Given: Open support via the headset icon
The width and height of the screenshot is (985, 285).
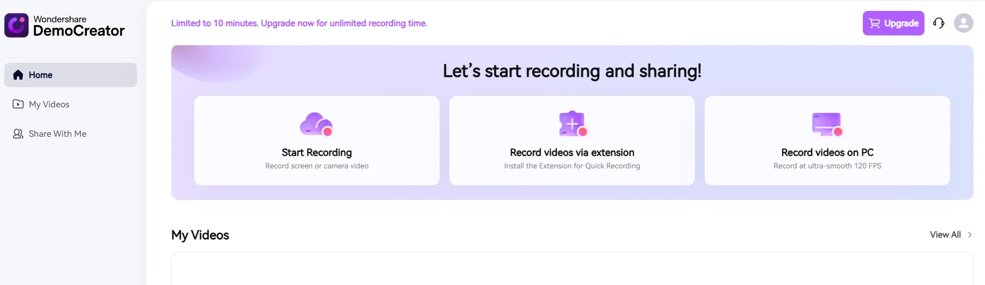Looking at the screenshot, I should click(939, 23).
